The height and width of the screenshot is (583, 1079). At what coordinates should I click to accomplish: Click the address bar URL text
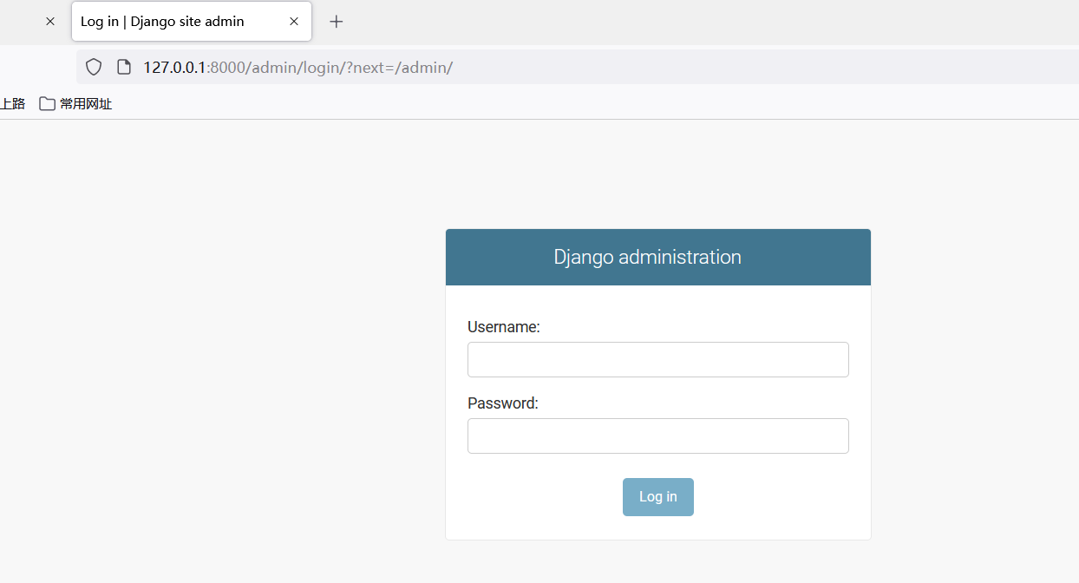pos(298,67)
